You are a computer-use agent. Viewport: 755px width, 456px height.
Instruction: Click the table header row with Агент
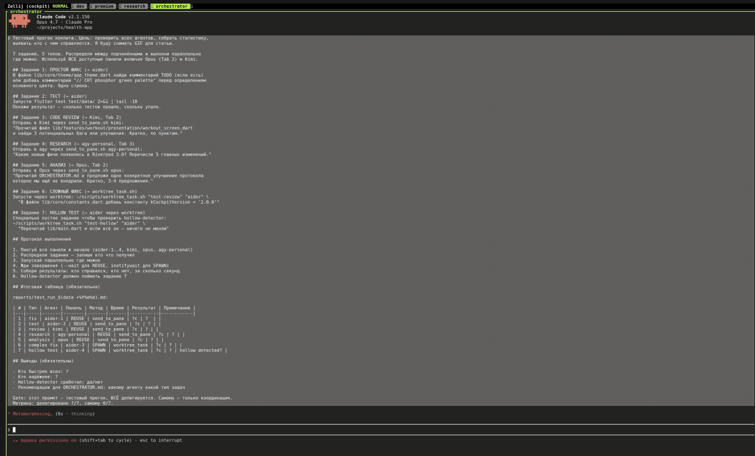(x=104, y=308)
